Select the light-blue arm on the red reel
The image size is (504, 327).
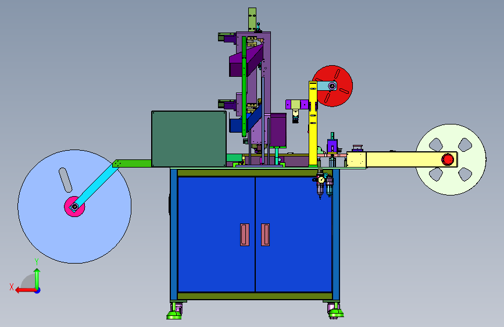(x=327, y=86)
